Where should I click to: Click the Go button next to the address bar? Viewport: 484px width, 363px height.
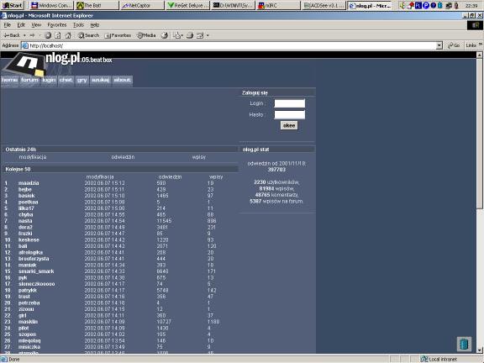pyautogui.click(x=454, y=45)
